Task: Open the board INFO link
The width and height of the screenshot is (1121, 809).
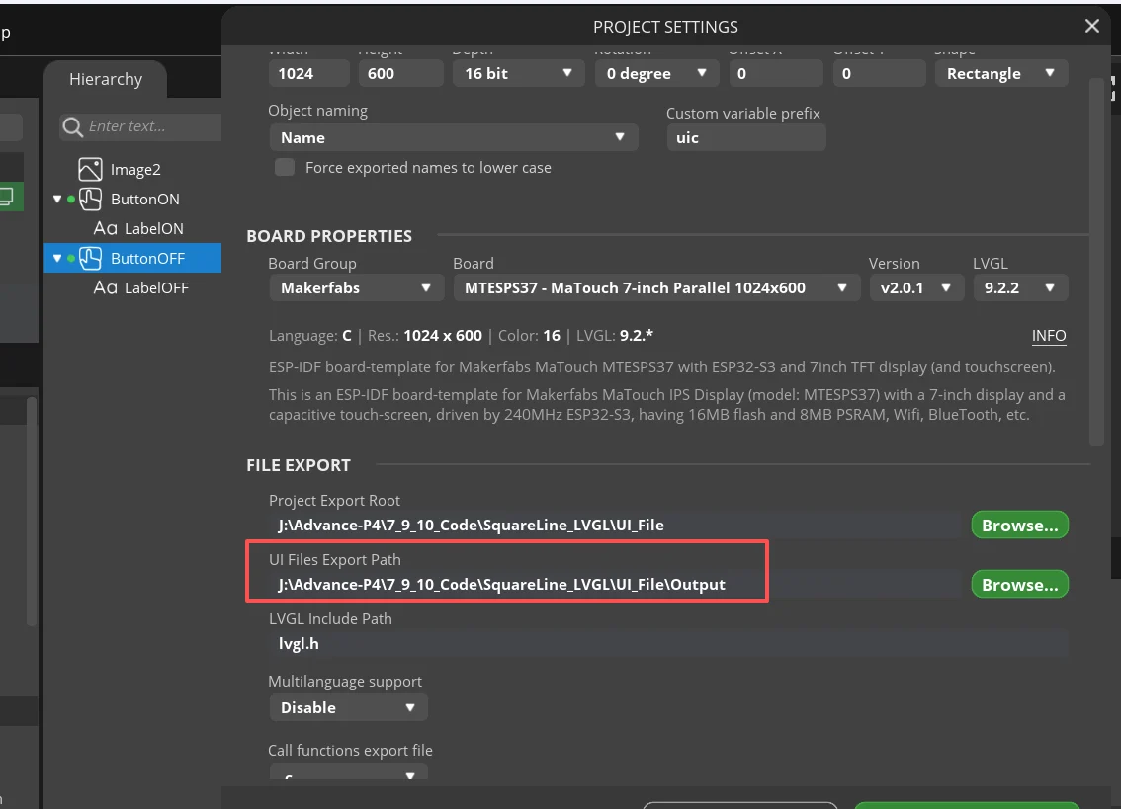Action: tap(1048, 336)
